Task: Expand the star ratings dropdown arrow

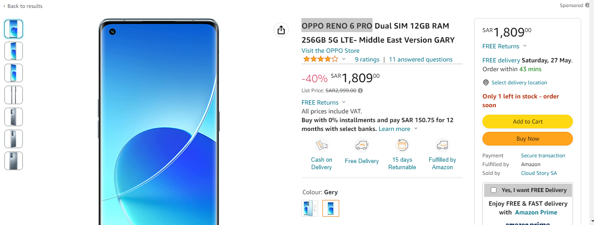Action: click(x=344, y=59)
